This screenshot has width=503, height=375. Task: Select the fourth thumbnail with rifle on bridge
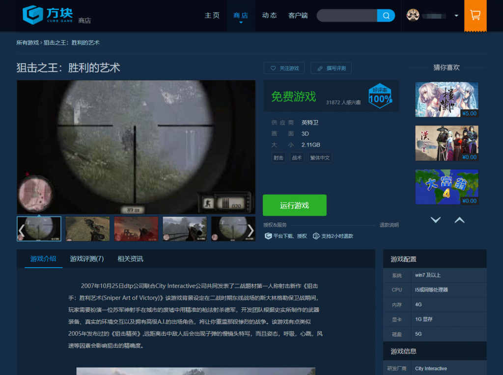click(185, 228)
